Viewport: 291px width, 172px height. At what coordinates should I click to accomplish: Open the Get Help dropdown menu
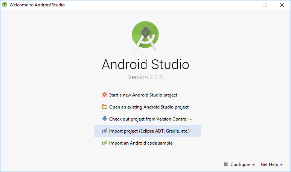point(272,164)
